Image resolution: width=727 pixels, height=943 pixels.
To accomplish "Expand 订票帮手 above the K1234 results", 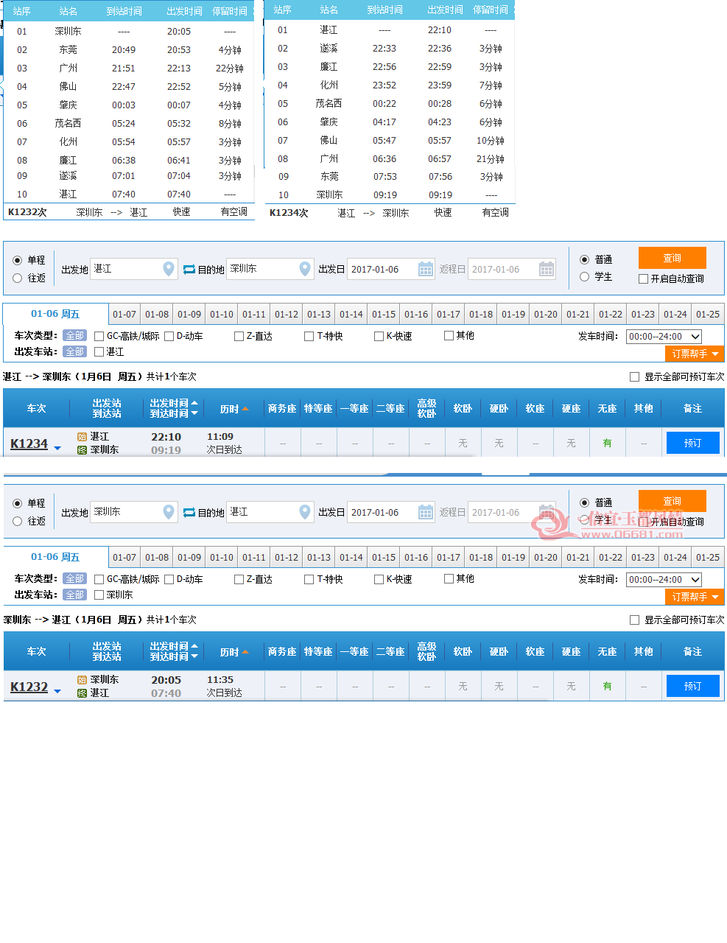I will pyautogui.click(x=695, y=354).
